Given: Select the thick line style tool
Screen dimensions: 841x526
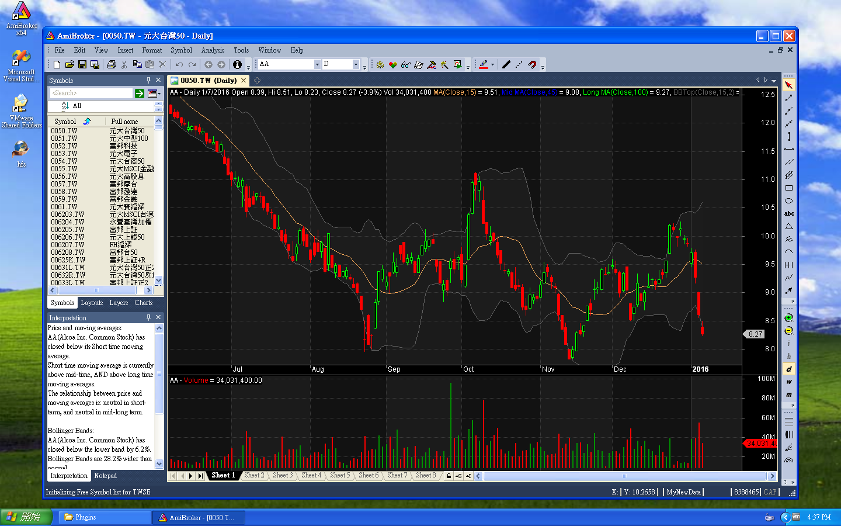Looking at the screenshot, I should point(506,64).
